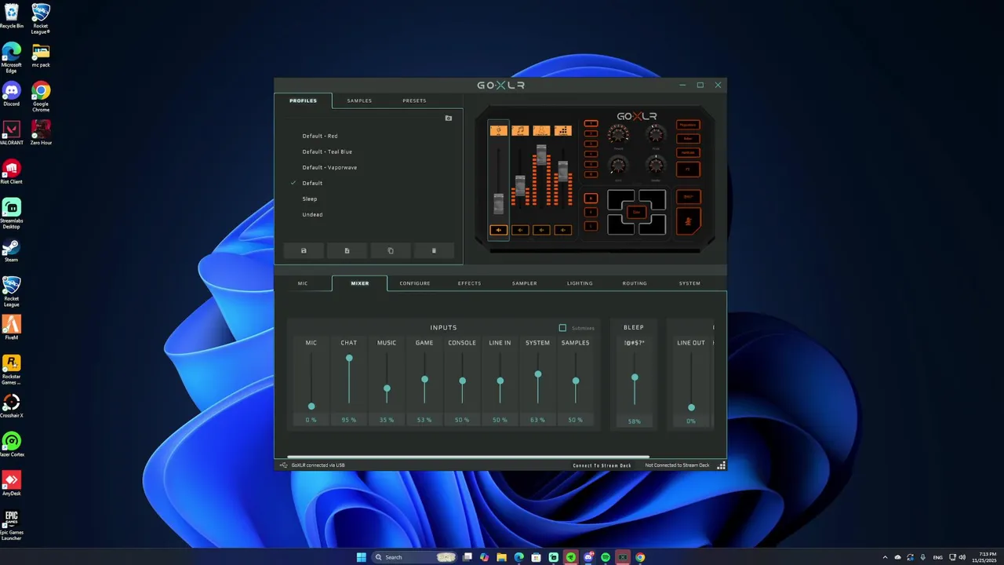
Task: Duplicate the profile with the copy icon
Action: pyautogui.click(x=391, y=250)
